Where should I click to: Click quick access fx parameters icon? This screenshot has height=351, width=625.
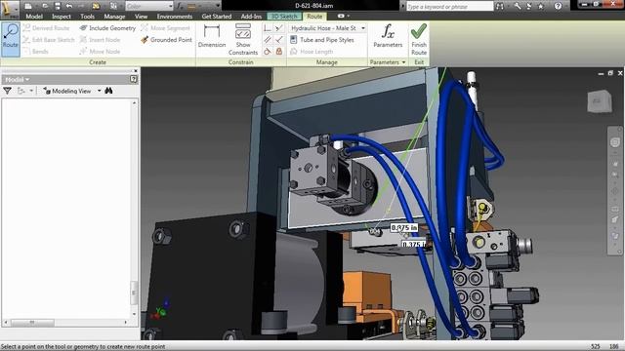point(180,6)
